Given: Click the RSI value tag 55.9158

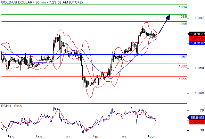Looking at the screenshot, I should pos(196,118).
